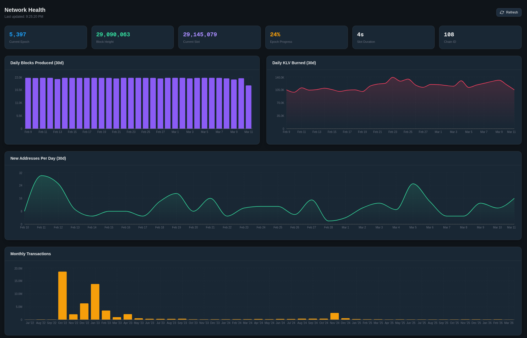Expand the Daily KLV Burned (30d) header

click(294, 63)
